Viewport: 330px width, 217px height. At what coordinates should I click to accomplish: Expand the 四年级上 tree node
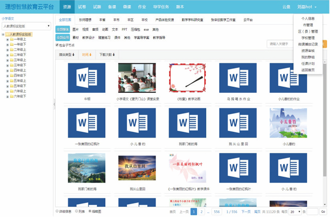click(7, 70)
